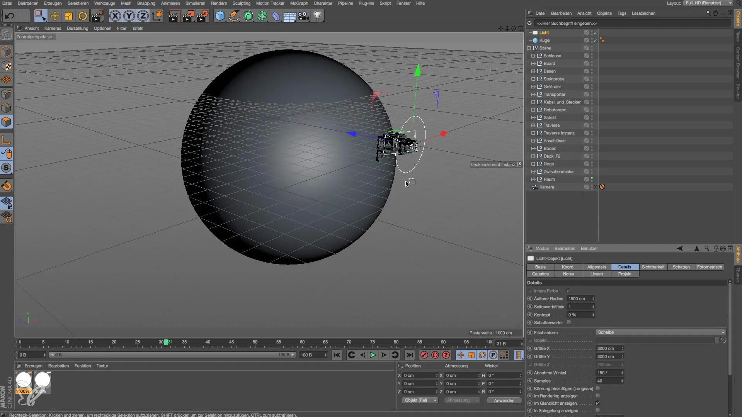742x417 pixels.
Task: Jump to start of animation
Action: pos(337,355)
